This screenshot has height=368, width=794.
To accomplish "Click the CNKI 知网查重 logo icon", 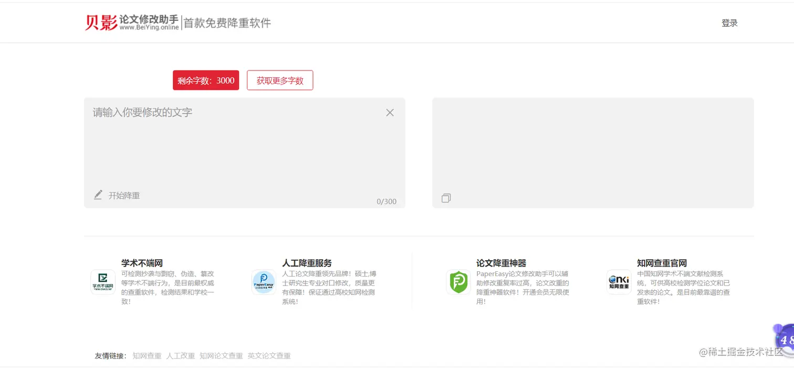I will [x=619, y=282].
